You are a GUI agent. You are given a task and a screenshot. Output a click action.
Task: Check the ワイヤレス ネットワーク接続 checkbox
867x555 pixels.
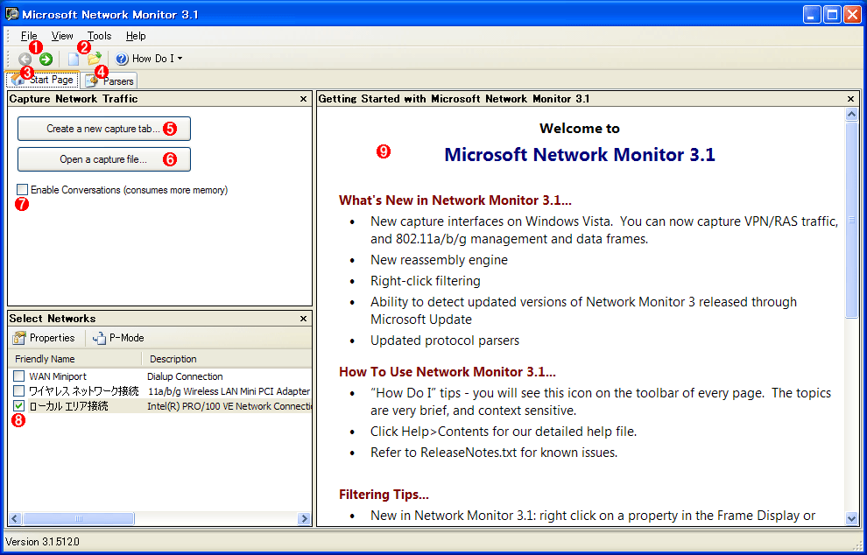click(x=18, y=391)
